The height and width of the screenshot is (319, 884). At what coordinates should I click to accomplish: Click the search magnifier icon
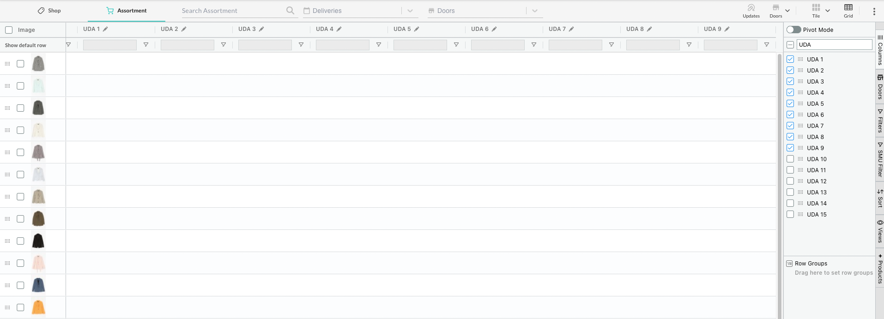pyautogui.click(x=290, y=10)
